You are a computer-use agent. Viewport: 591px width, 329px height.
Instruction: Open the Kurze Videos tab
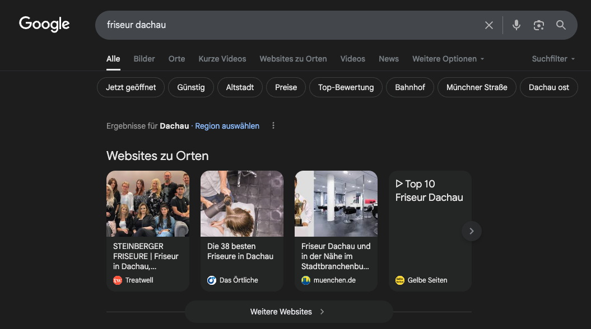222,59
